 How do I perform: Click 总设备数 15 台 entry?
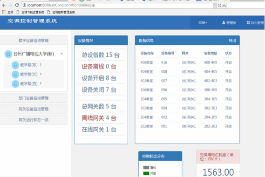click(x=101, y=55)
